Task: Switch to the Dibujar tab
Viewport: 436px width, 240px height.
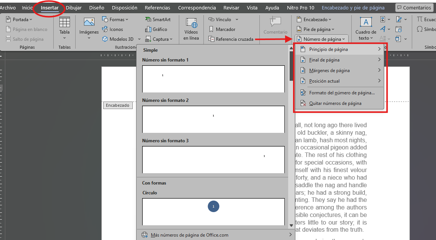Action: tap(74, 8)
